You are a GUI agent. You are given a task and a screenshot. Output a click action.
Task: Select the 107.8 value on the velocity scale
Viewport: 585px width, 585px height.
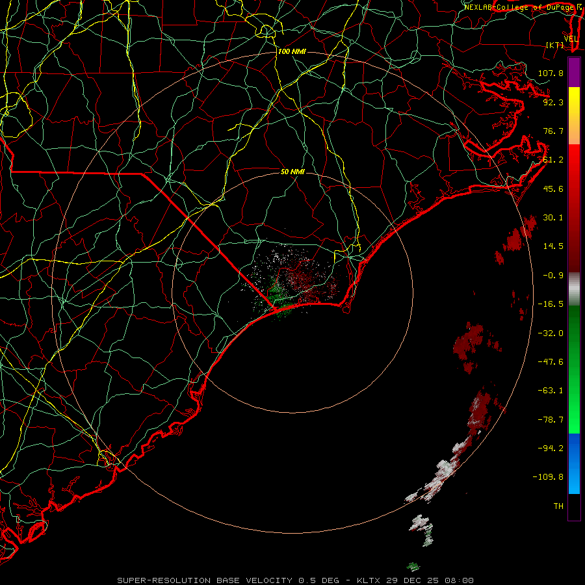click(x=551, y=73)
